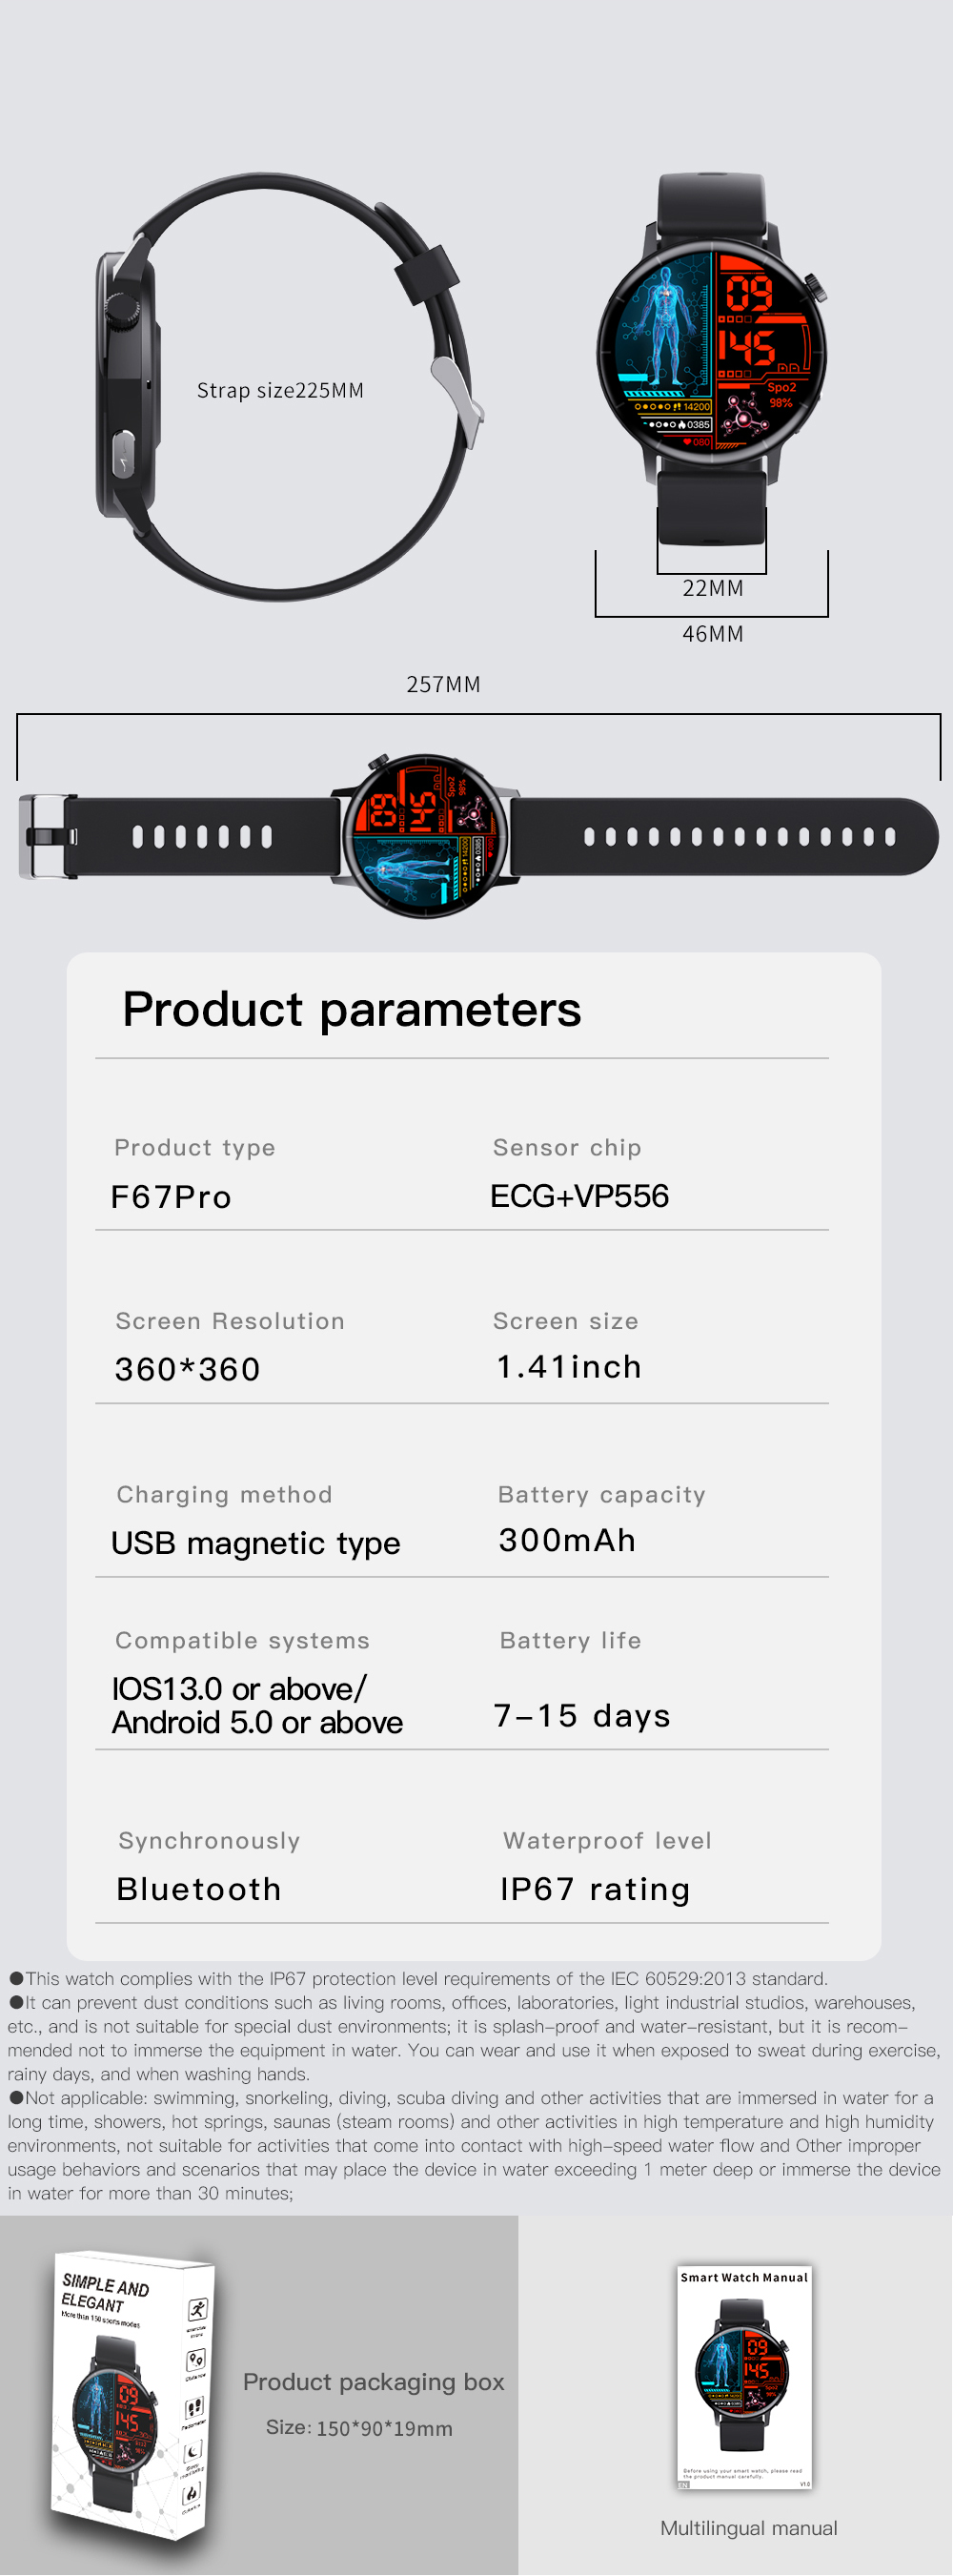Click the flat-laid watch face in the middle

pos(426,836)
